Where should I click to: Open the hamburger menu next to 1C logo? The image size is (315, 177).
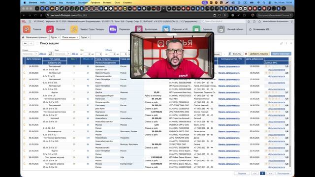click(30, 22)
